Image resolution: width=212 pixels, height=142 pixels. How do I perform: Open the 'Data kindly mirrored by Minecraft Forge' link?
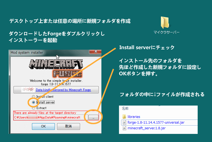tap(63, 90)
